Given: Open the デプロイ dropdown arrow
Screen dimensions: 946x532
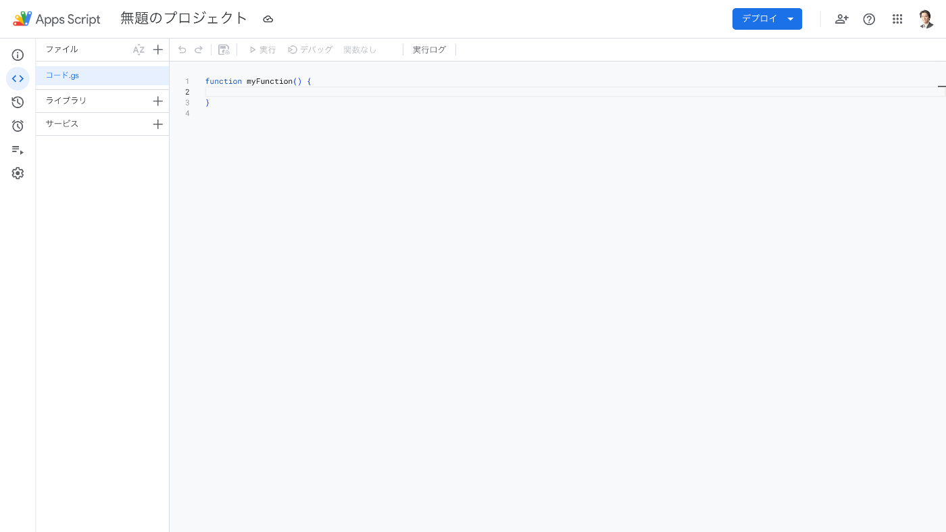Looking at the screenshot, I should (791, 19).
